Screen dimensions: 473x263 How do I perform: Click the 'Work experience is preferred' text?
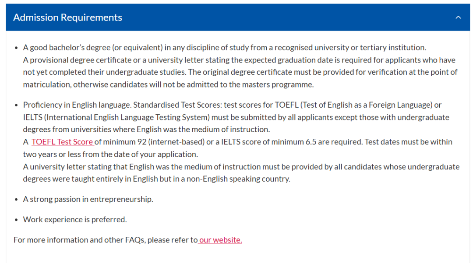75,220
